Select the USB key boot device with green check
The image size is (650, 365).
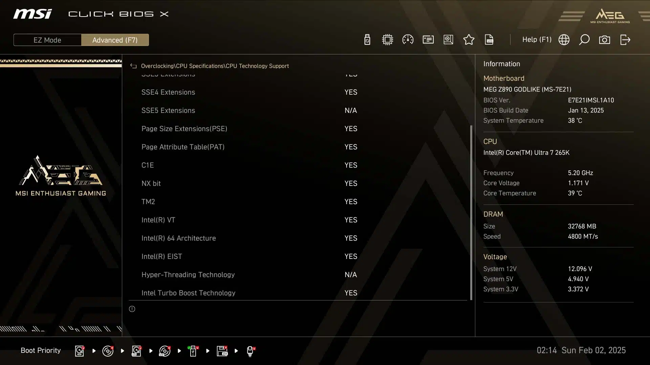pyautogui.click(x=193, y=351)
